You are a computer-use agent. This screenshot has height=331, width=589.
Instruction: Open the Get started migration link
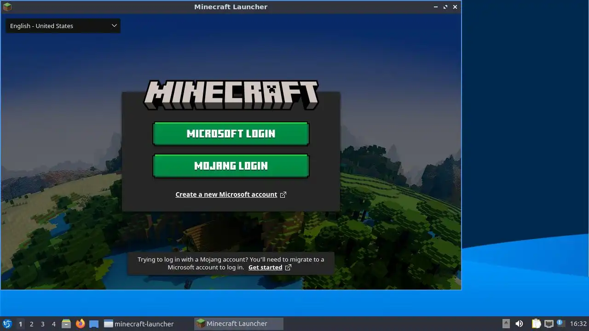click(270, 267)
